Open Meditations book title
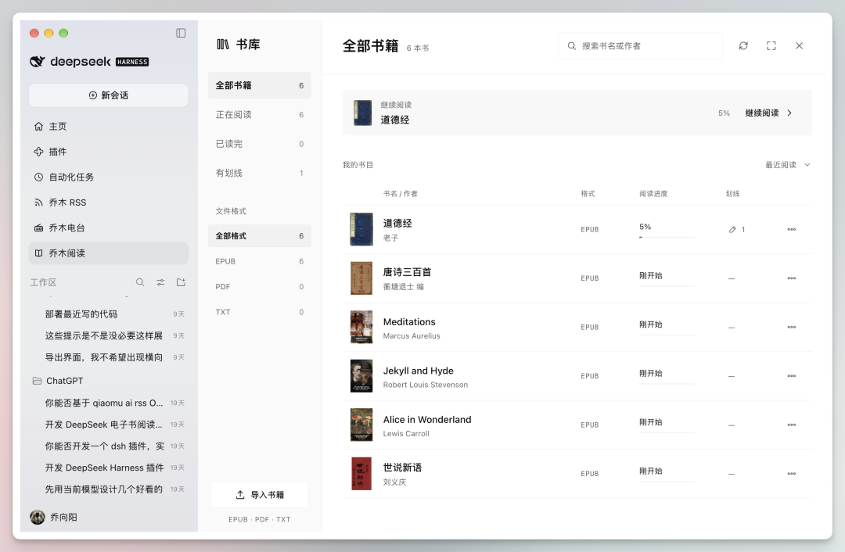Viewport: 845px width, 552px height. [409, 321]
